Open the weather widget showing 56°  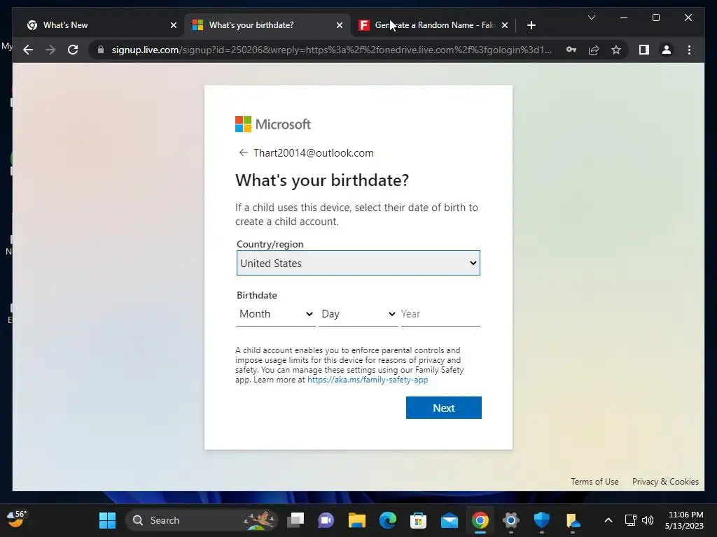point(17,520)
